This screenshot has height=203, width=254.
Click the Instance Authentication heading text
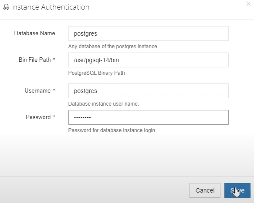coord(50,7)
